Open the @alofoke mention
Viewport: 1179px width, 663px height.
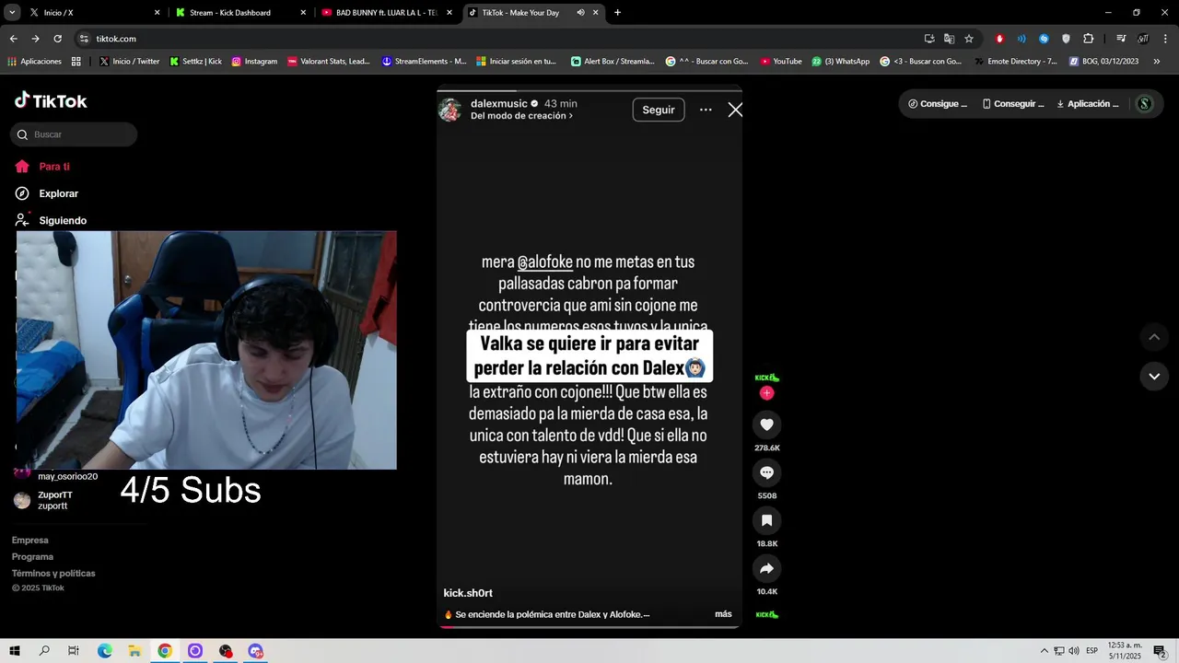point(545,262)
